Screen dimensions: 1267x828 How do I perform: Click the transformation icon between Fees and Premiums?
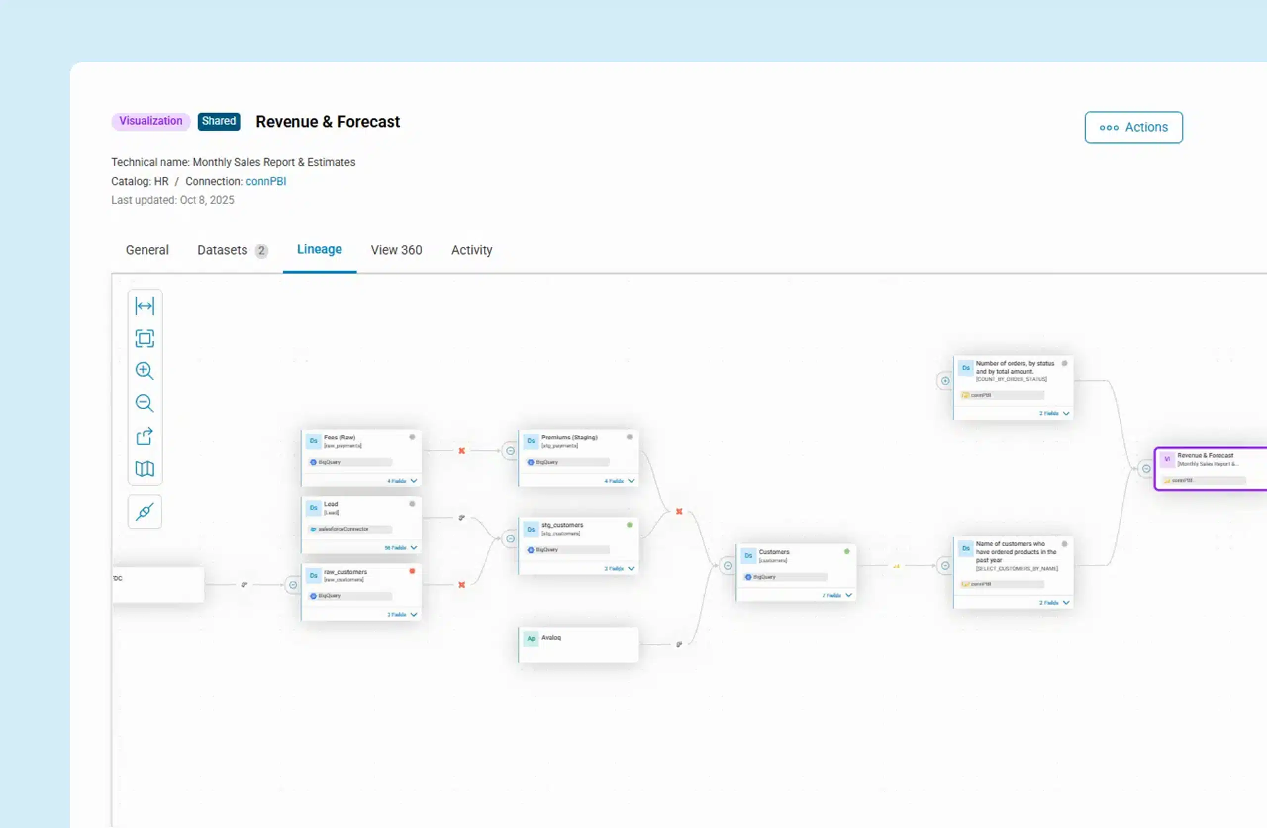[461, 451]
